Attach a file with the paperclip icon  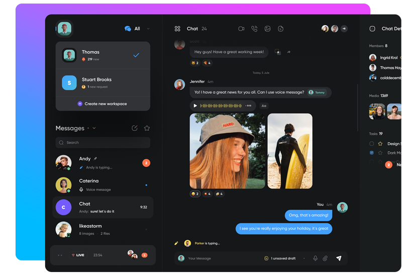pos(325,258)
